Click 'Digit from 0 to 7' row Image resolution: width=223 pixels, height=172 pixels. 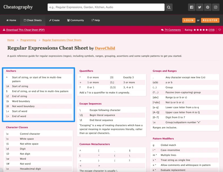pos(185,117)
